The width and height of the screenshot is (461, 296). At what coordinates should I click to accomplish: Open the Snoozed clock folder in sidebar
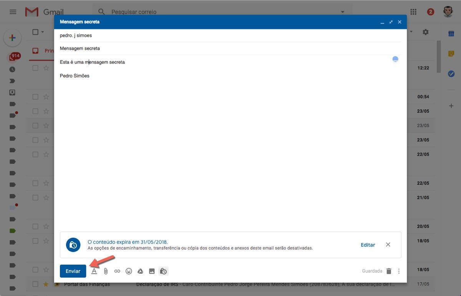[12, 69]
